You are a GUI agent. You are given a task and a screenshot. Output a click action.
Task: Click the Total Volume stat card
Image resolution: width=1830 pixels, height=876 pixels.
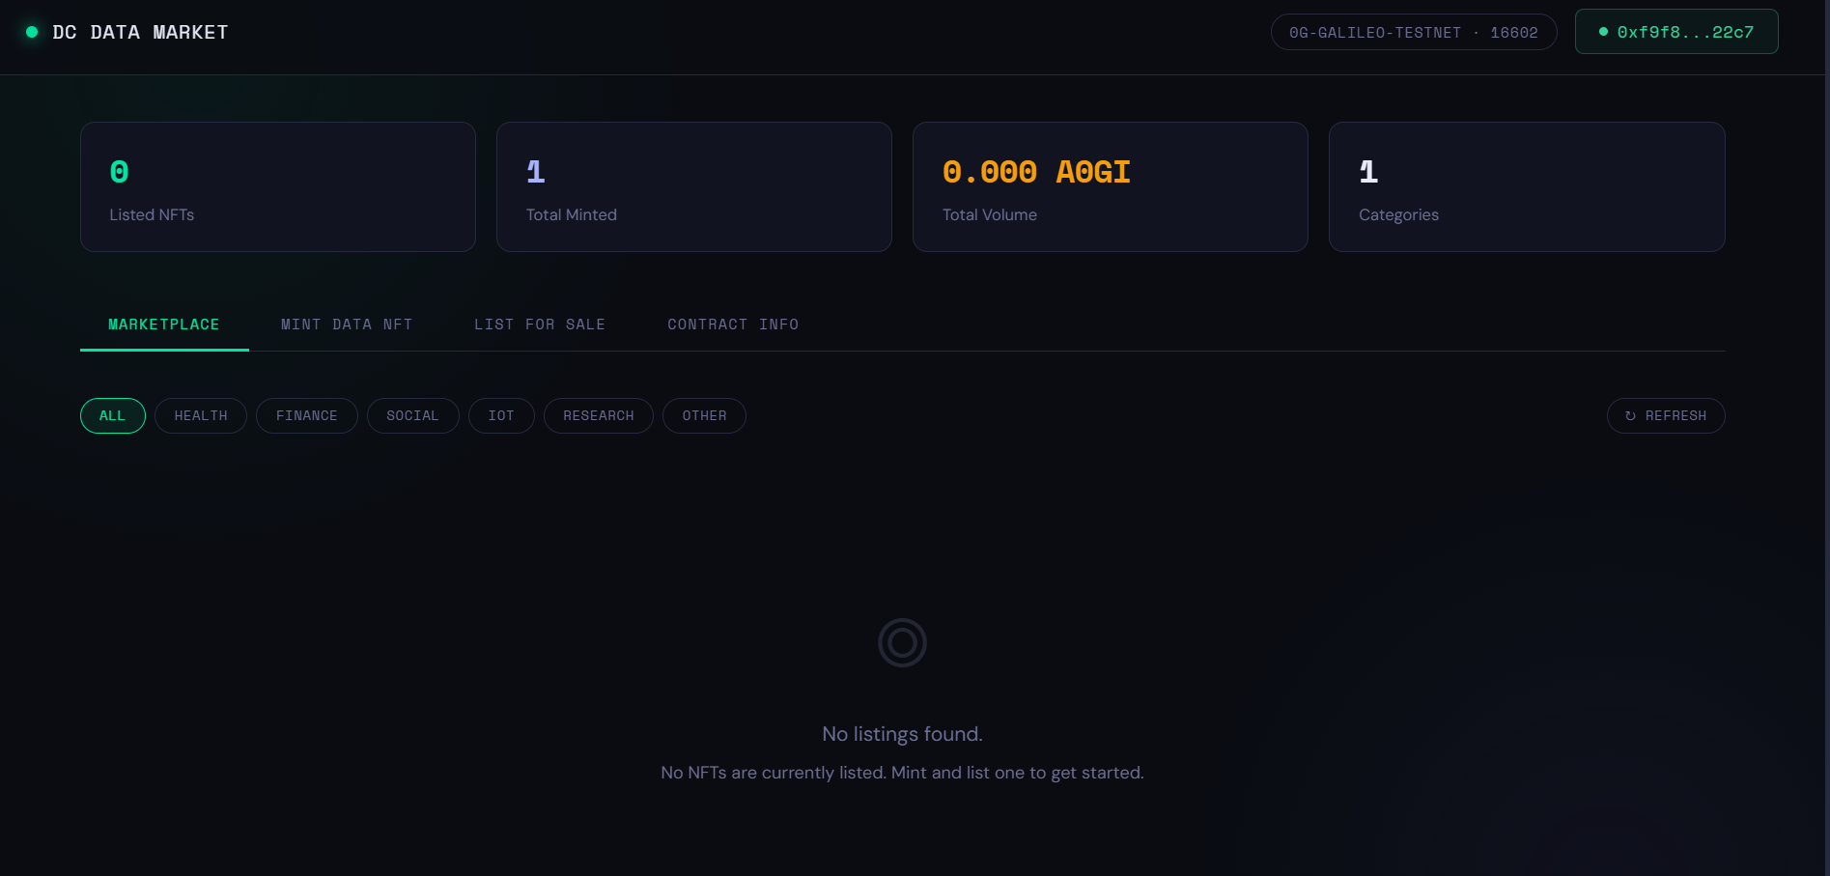pos(1110,187)
